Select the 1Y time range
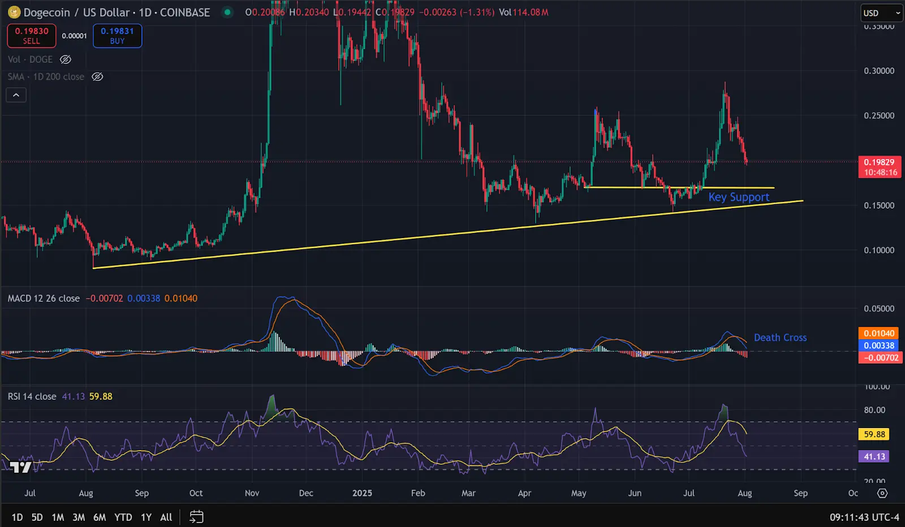 click(x=146, y=517)
